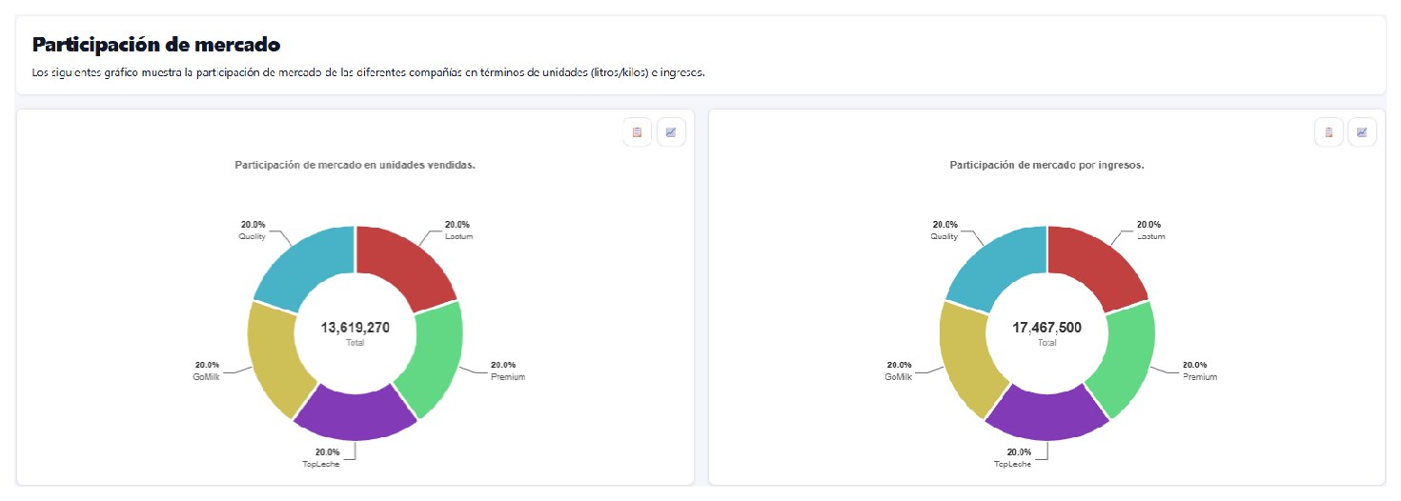
Task: Click the Quality label in revenue chart
Action: pyautogui.click(x=944, y=236)
